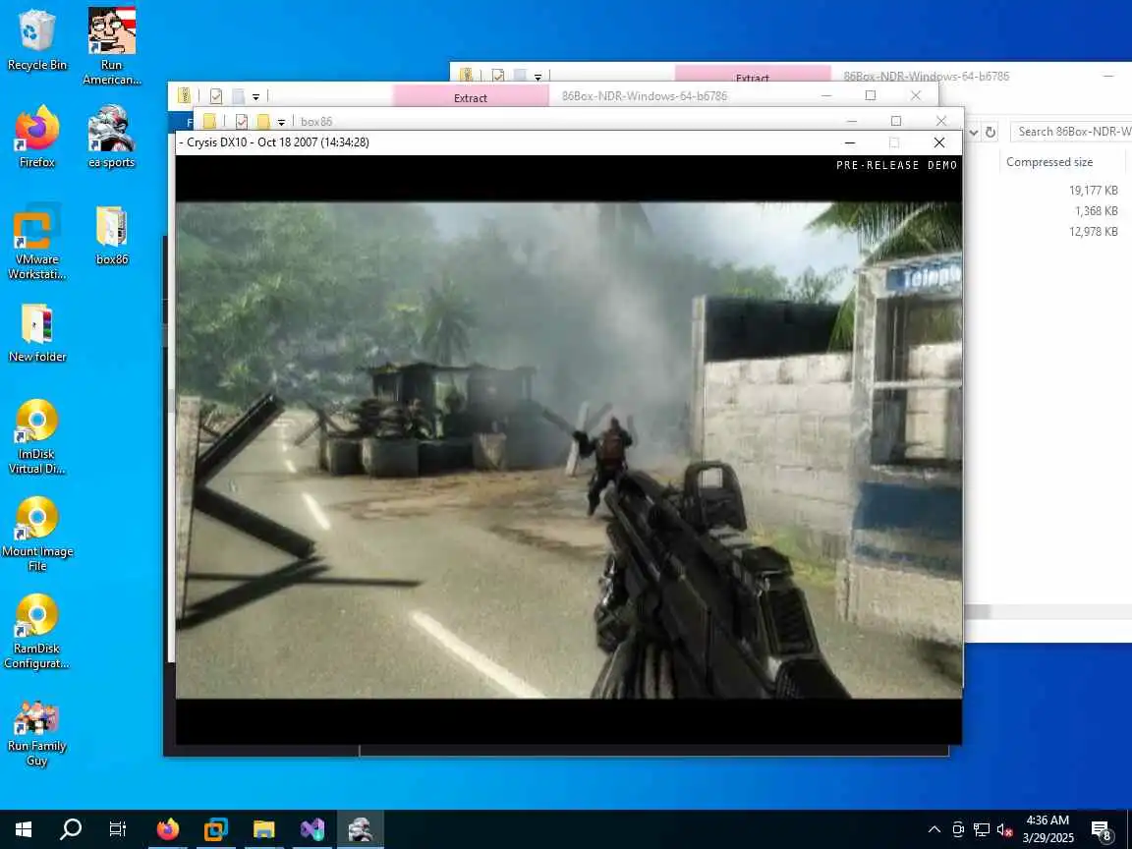The image size is (1132, 849).
Task: Select the Mount Image File shortcut
Action: point(36,534)
